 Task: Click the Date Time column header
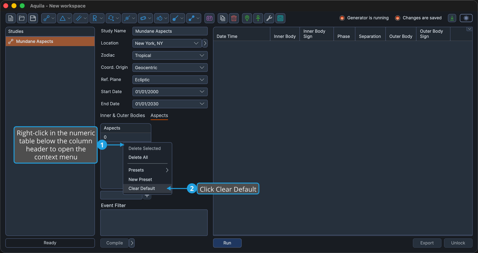pyautogui.click(x=242, y=34)
